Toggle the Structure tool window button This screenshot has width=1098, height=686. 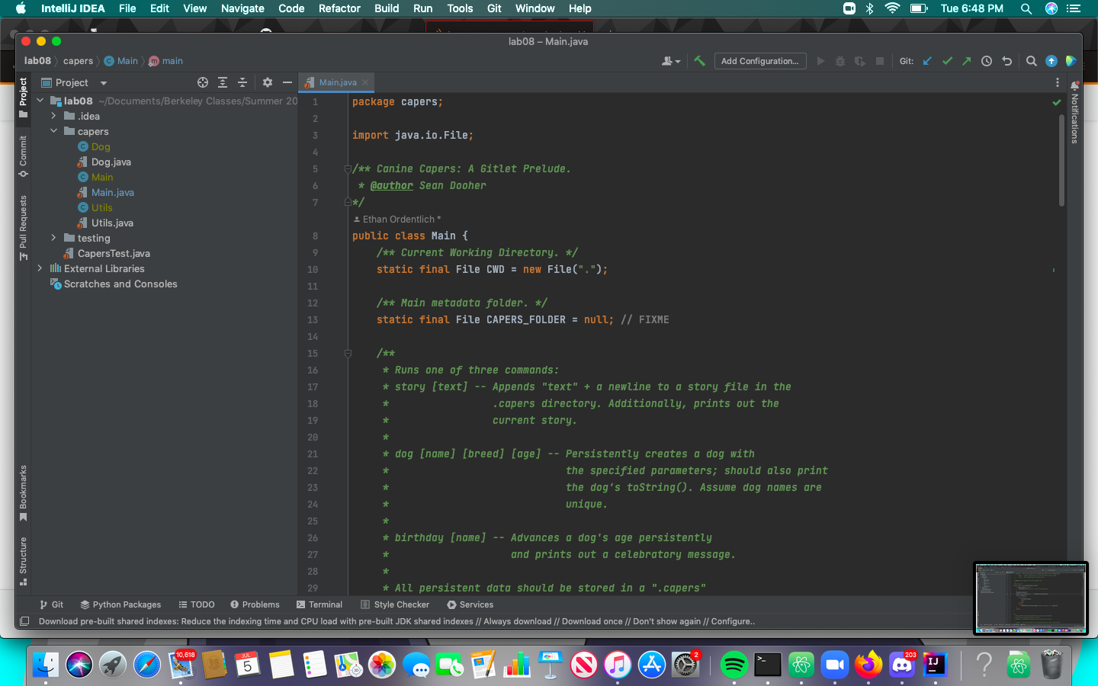coord(23,560)
